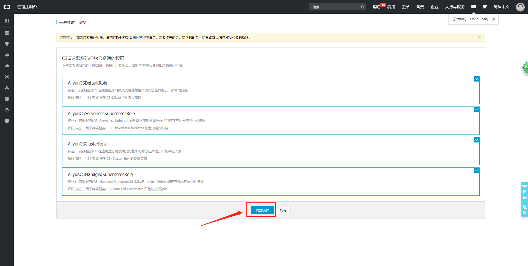Open the globe sidebar icon
Screen dimensions: 528x266
pyautogui.click(x=7, y=99)
